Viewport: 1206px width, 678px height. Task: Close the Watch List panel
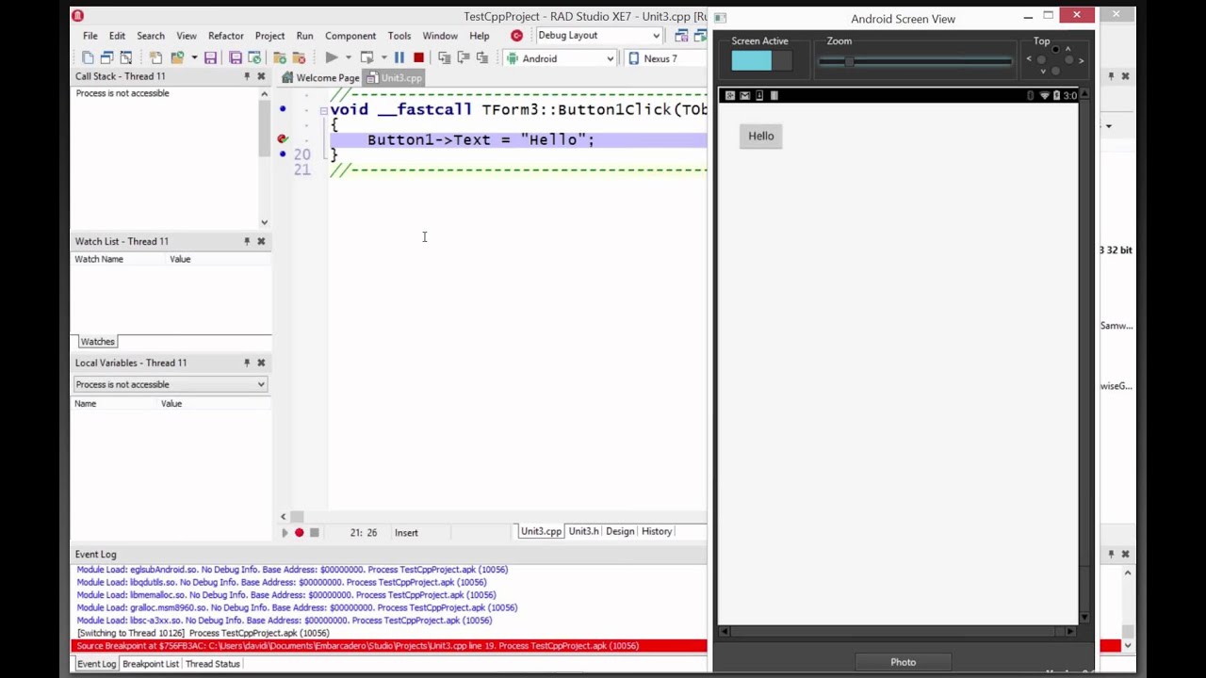[262, 241]
